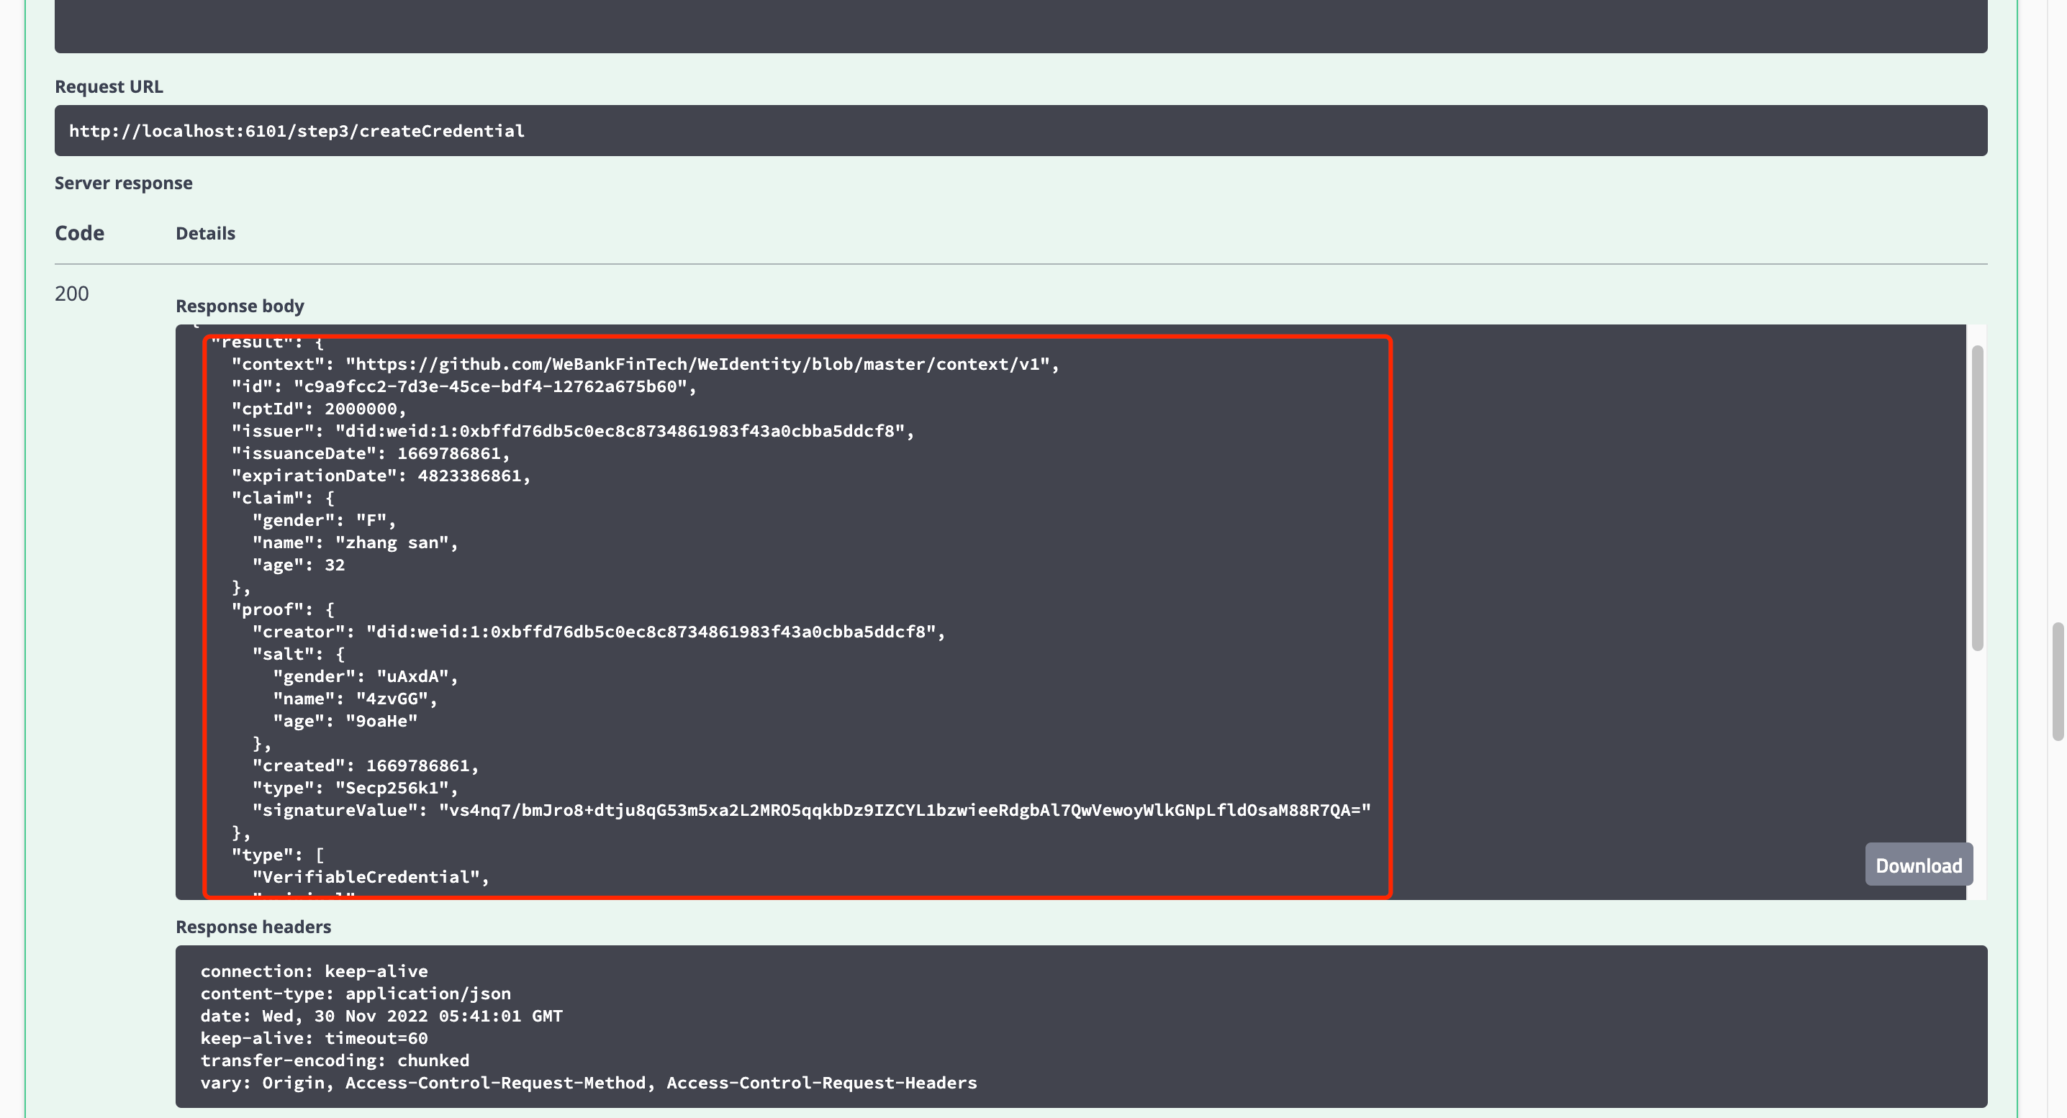Click the content-type response header line
This screenshot has width=2067, height=1118.
[x=355, y=994]
